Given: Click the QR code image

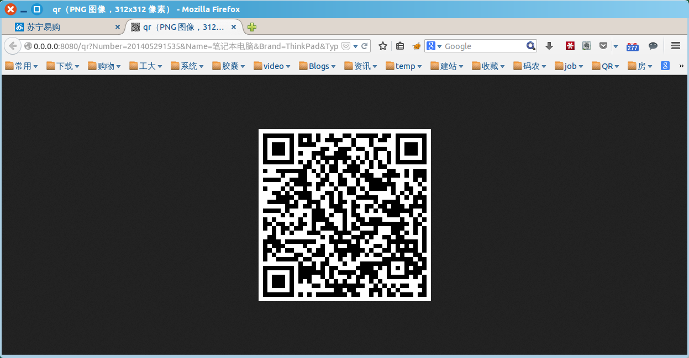Looking at the screenshot, I should click(x=344, y=215).
